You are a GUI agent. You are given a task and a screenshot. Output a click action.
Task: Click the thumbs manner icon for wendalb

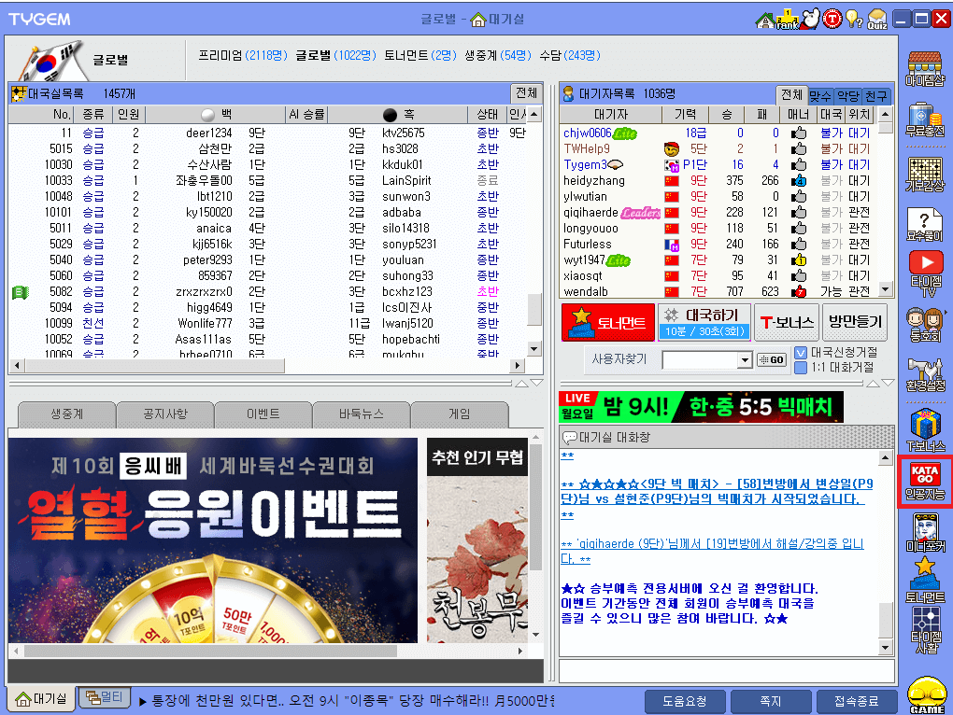click(x=799, y=291)
